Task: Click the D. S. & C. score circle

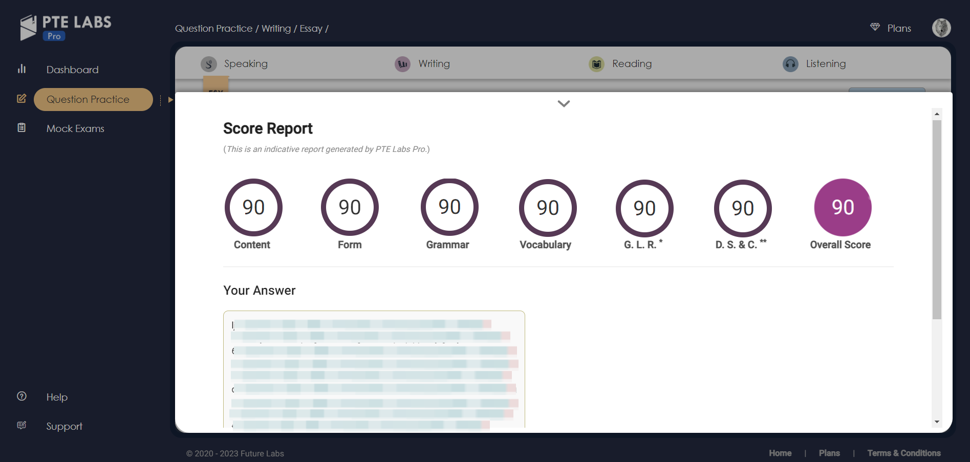Action: click(x=743, y=208)
